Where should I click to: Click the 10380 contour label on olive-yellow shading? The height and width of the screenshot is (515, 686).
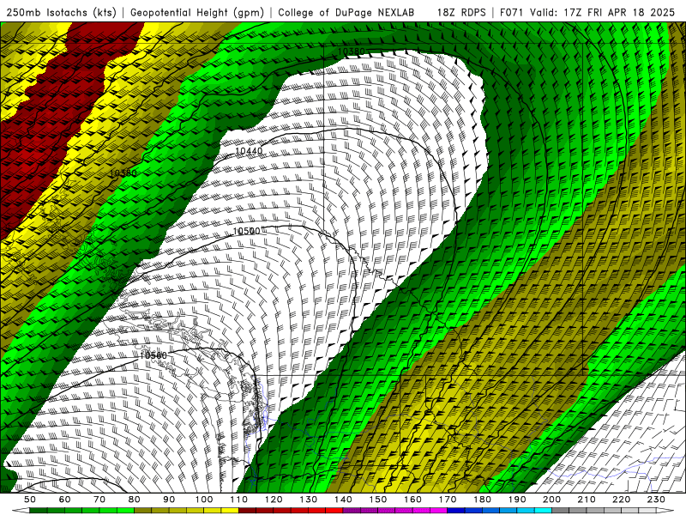coord(123,173)
